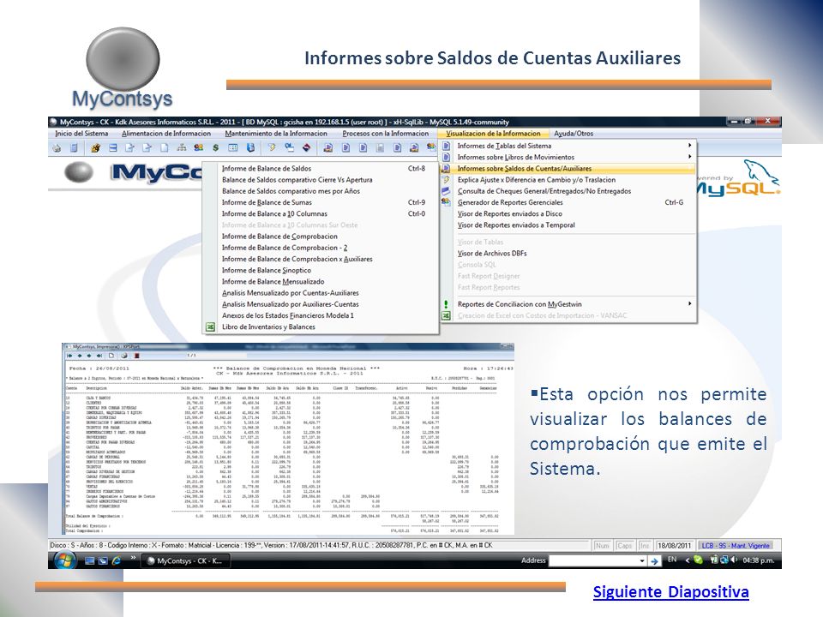Click the red exit icon in report viewer
Viewport: 823px width, 617px height.
137,356
